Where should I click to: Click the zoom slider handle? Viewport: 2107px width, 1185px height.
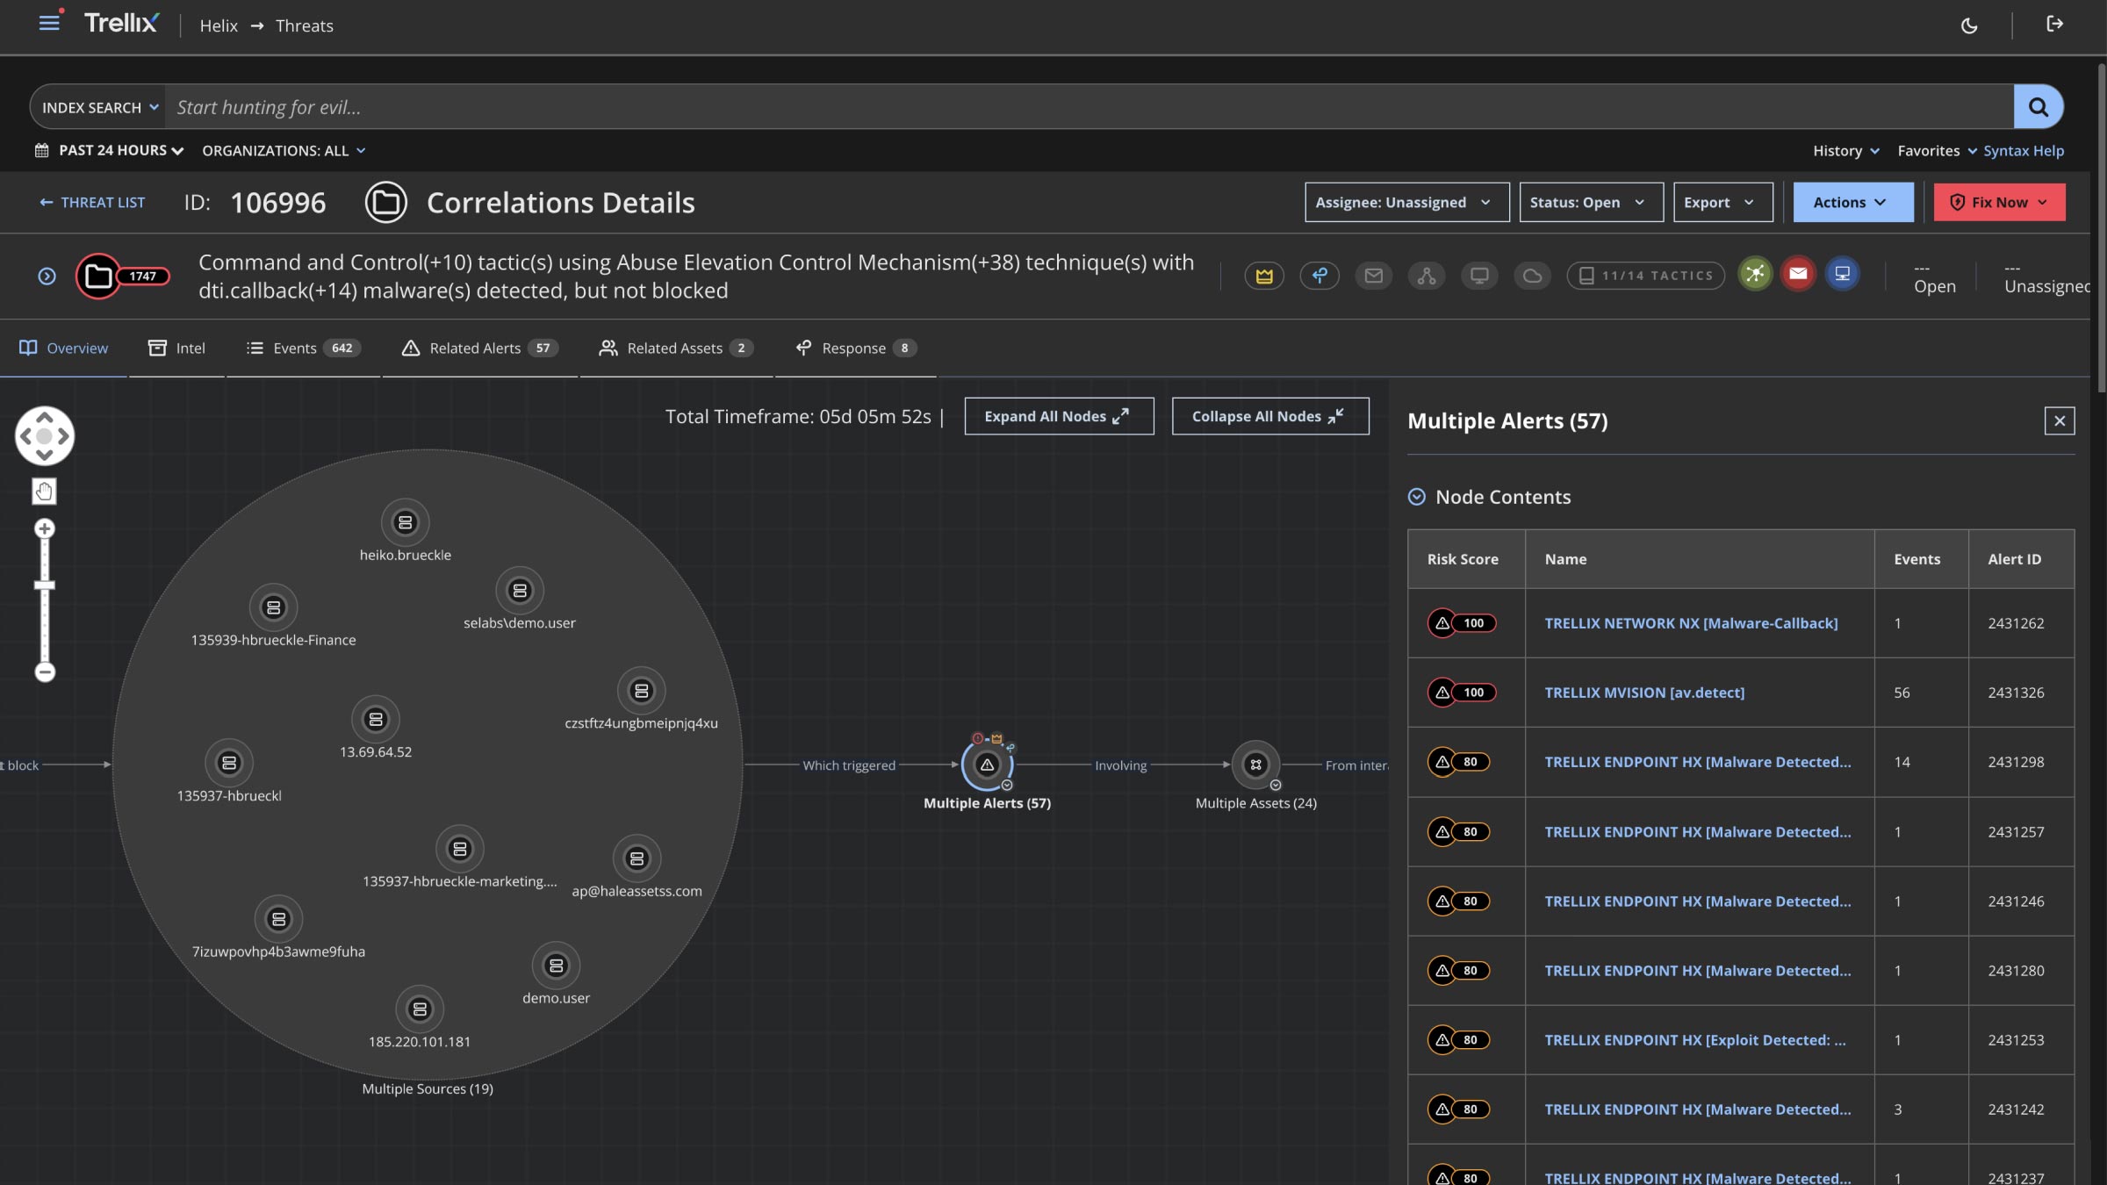45,585
